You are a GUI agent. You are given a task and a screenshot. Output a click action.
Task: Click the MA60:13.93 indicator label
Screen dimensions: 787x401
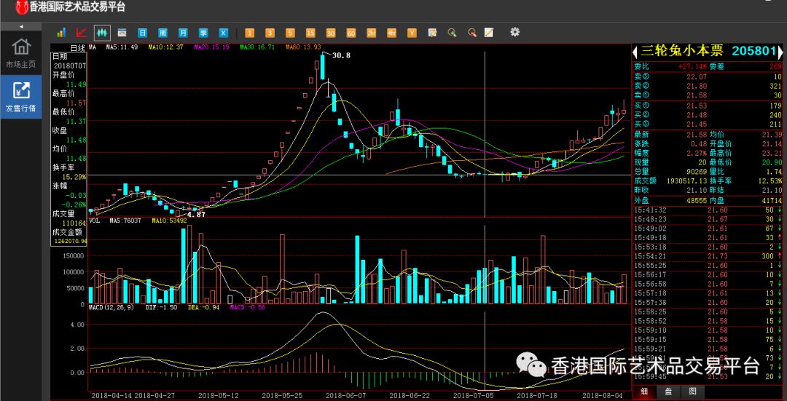pyautogui.click(x=303, y=47)
